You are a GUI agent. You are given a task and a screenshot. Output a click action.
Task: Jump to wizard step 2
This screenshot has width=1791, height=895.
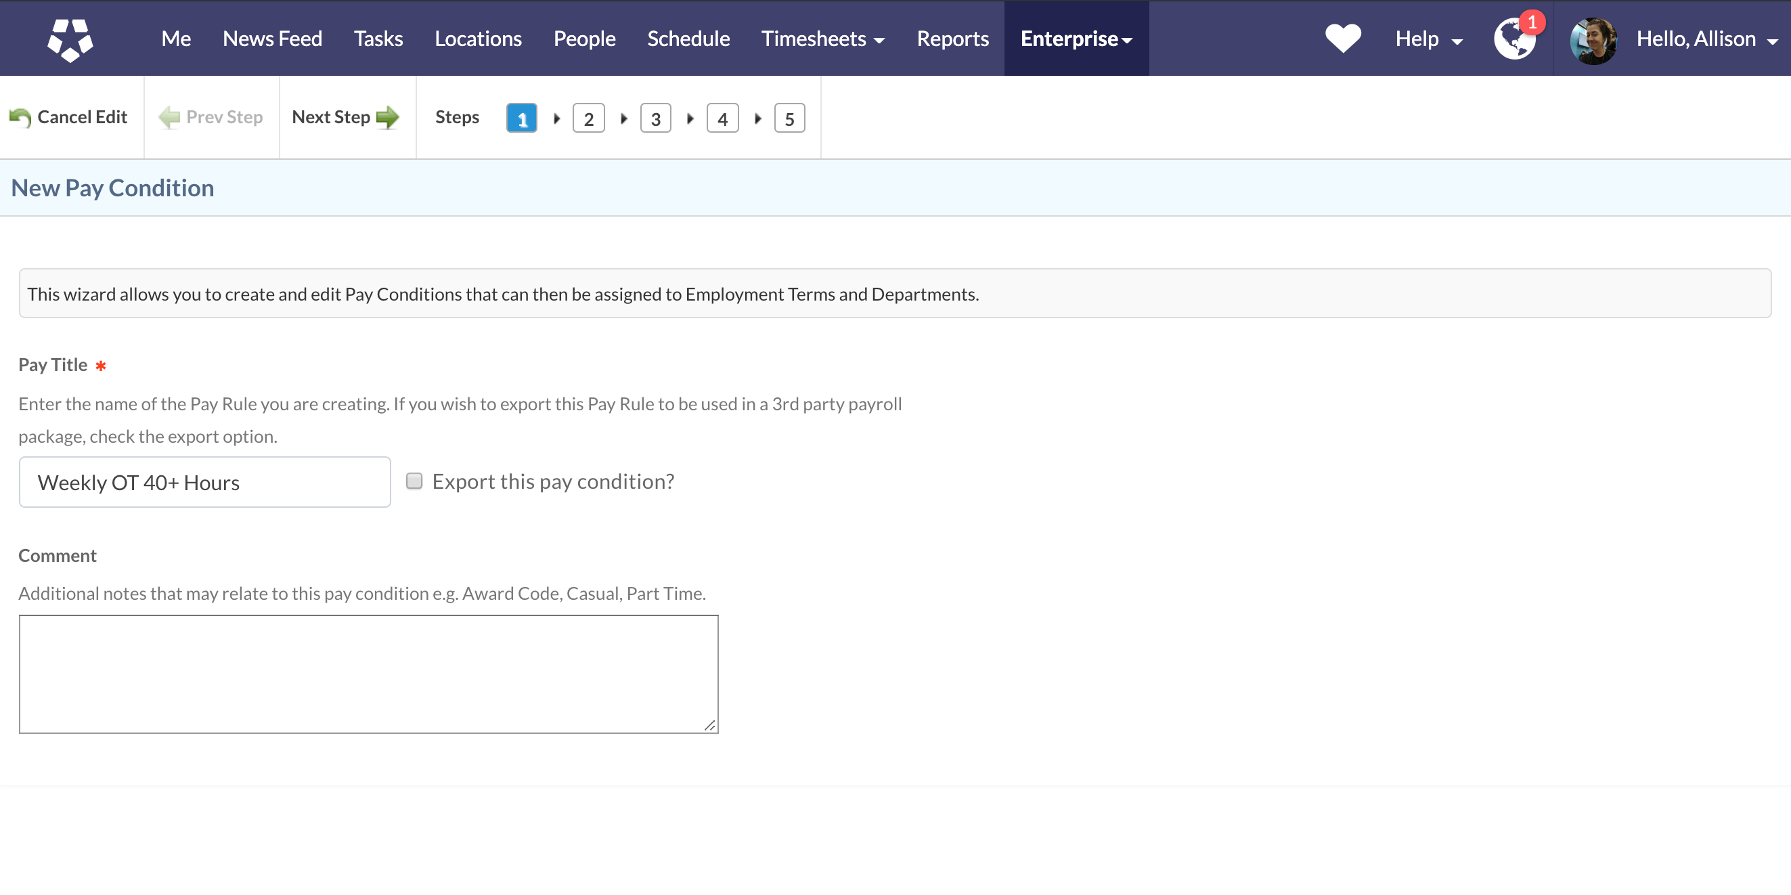[x=588, y=118]
